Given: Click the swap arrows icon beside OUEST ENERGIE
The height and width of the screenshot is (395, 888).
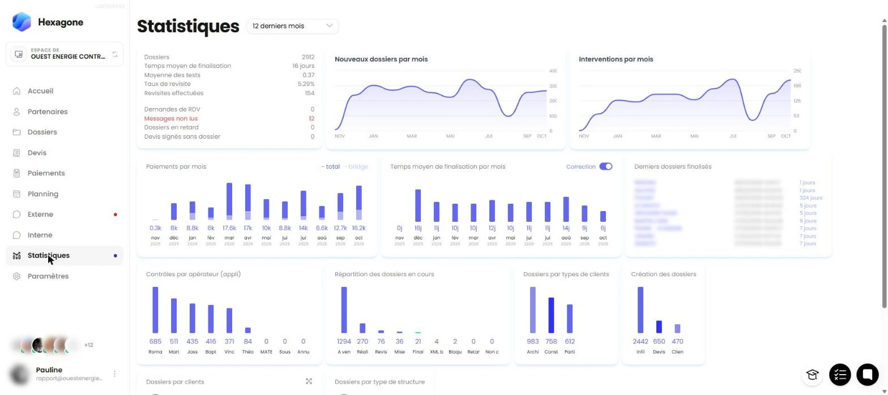Looking at the screenshot, I should coord(115,54).
